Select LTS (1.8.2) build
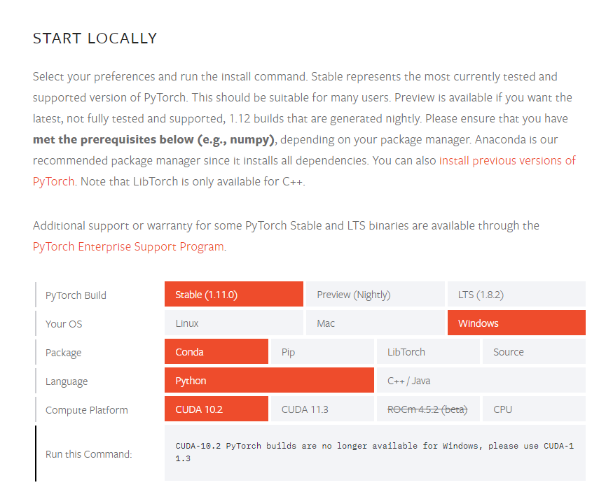 click(516, 294)
